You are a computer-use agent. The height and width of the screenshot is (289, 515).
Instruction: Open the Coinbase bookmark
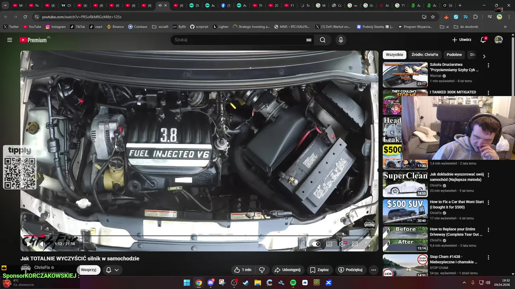(x=138, y=27)
